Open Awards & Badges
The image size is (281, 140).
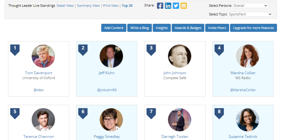(x=188, y=28)
